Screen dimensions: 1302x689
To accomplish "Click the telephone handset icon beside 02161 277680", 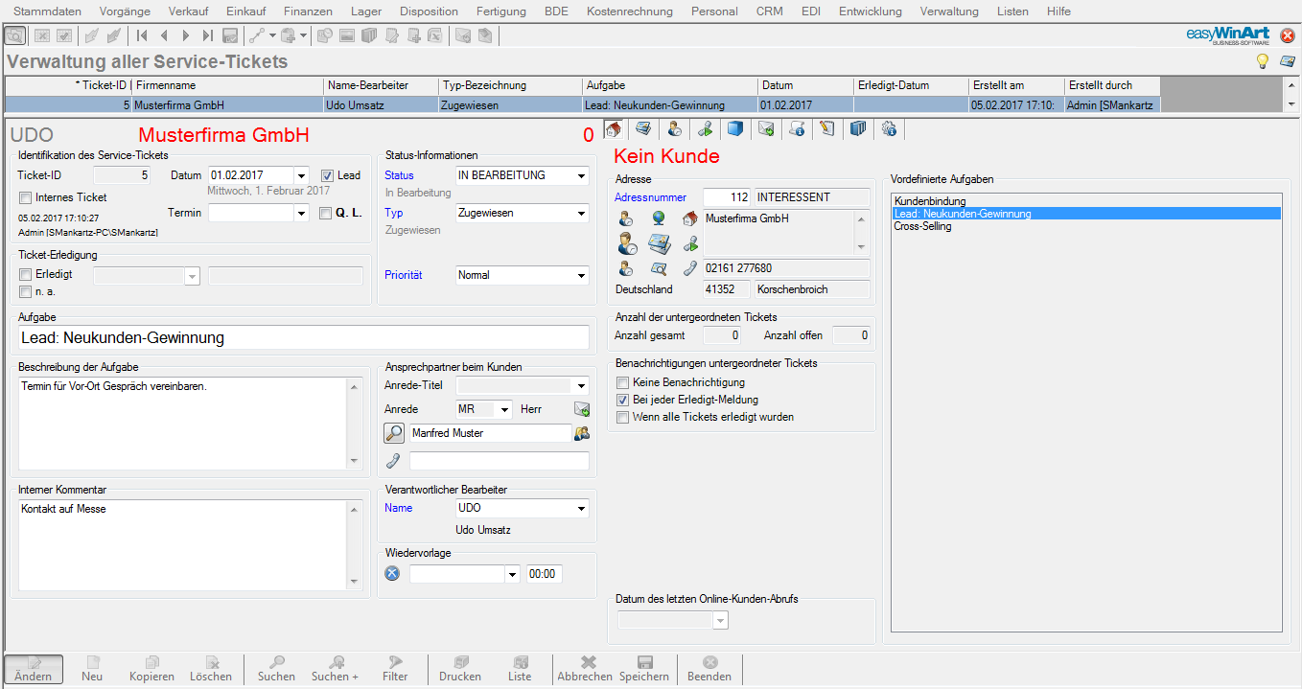I will point(689,269).
